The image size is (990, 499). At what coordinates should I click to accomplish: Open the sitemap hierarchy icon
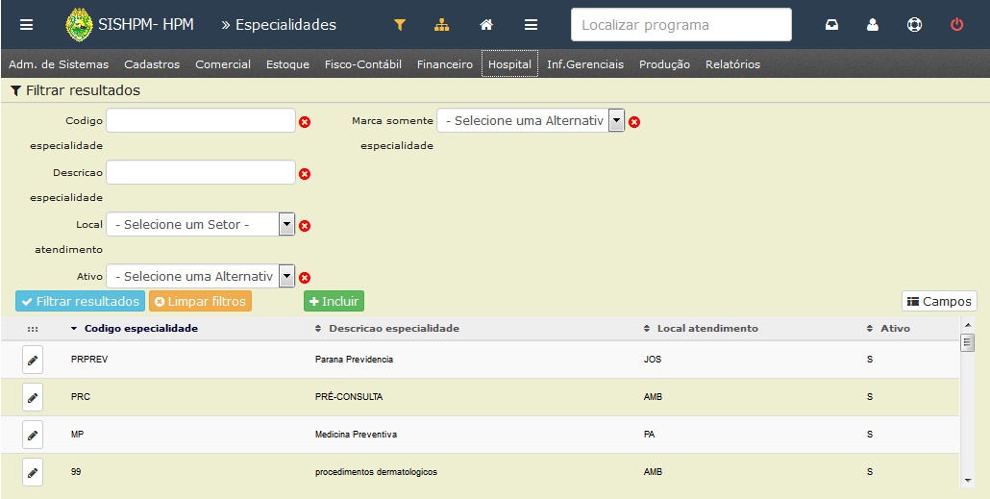pyautogui.click(x=442, y=25)
